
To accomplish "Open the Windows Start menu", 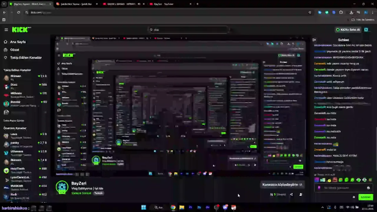I will 143,208.
